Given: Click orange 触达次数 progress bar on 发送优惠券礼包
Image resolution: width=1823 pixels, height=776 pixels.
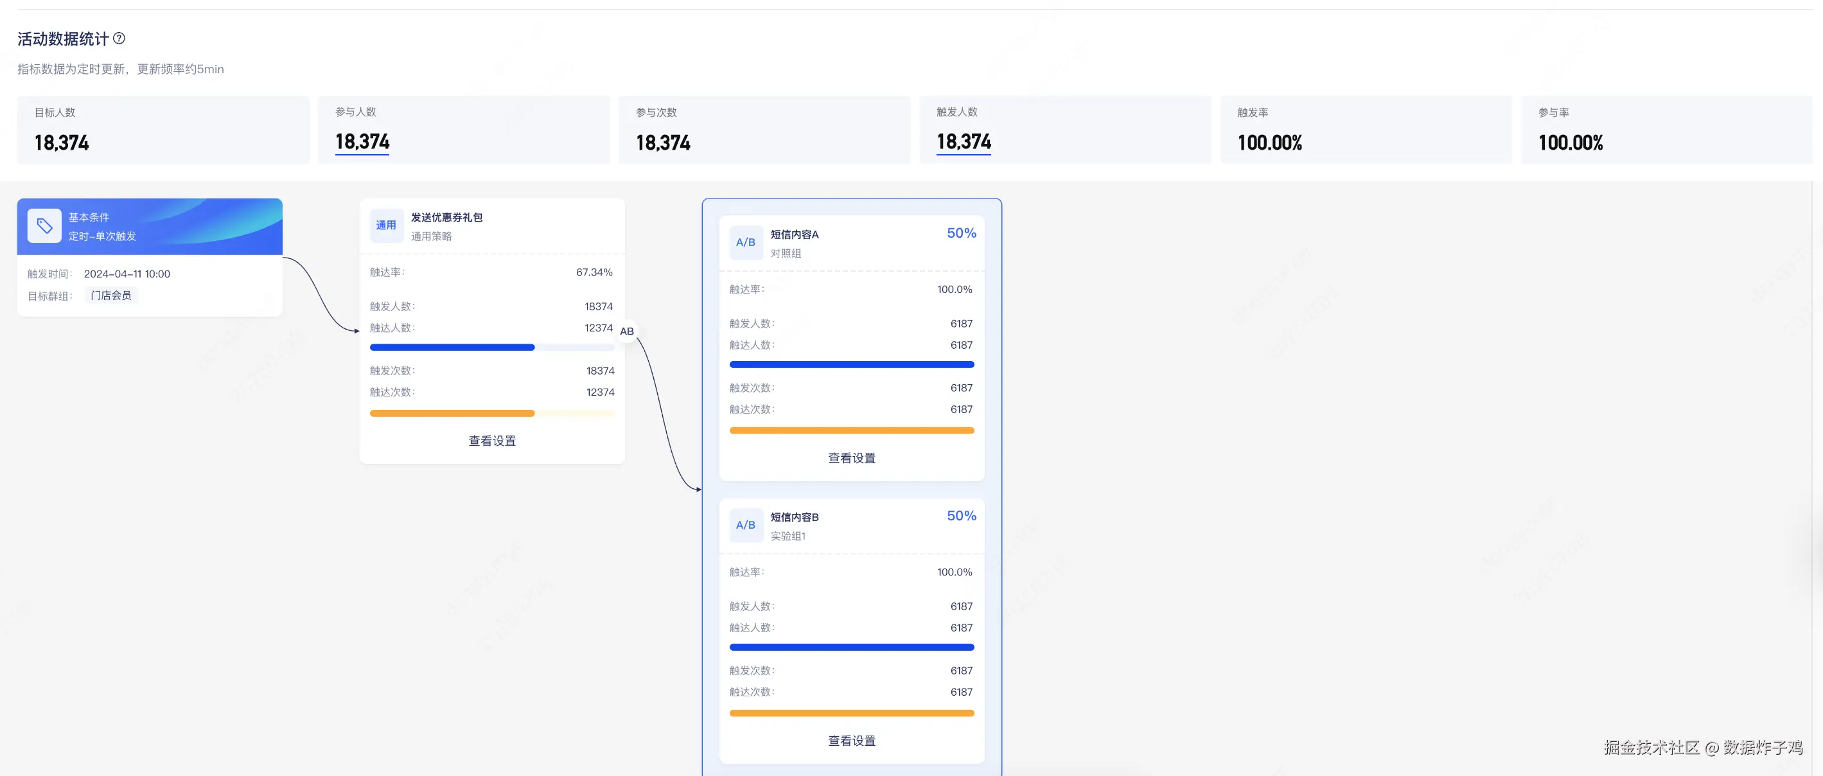Looking at the screenshot, I should click(493, 414).
